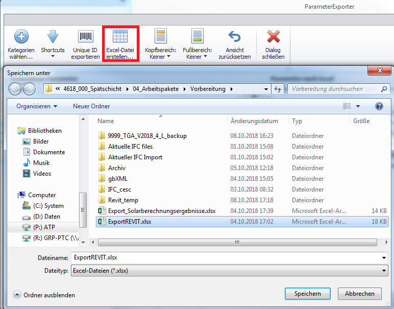Click Ansicht zurücksetzen undo icon
Viewport: 394px width, 309px height.
click(234, 37)
